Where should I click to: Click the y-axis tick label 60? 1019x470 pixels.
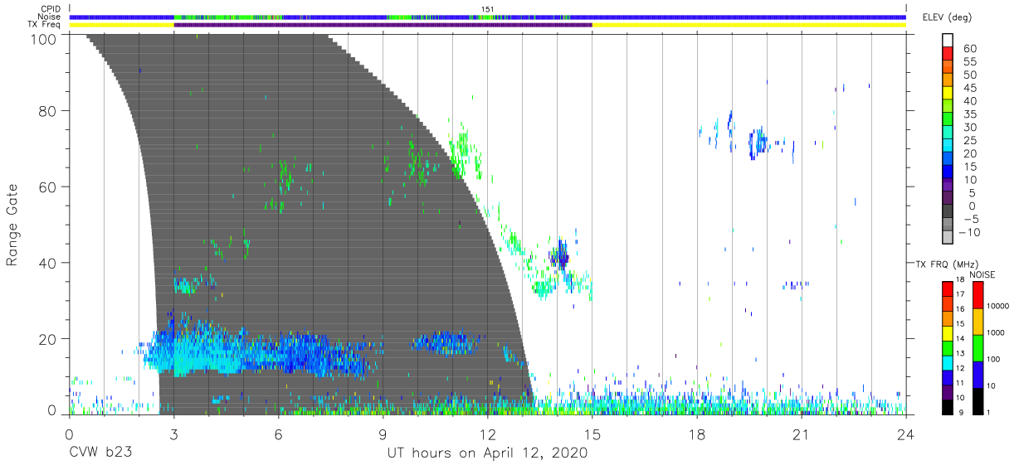pos(47,187)
